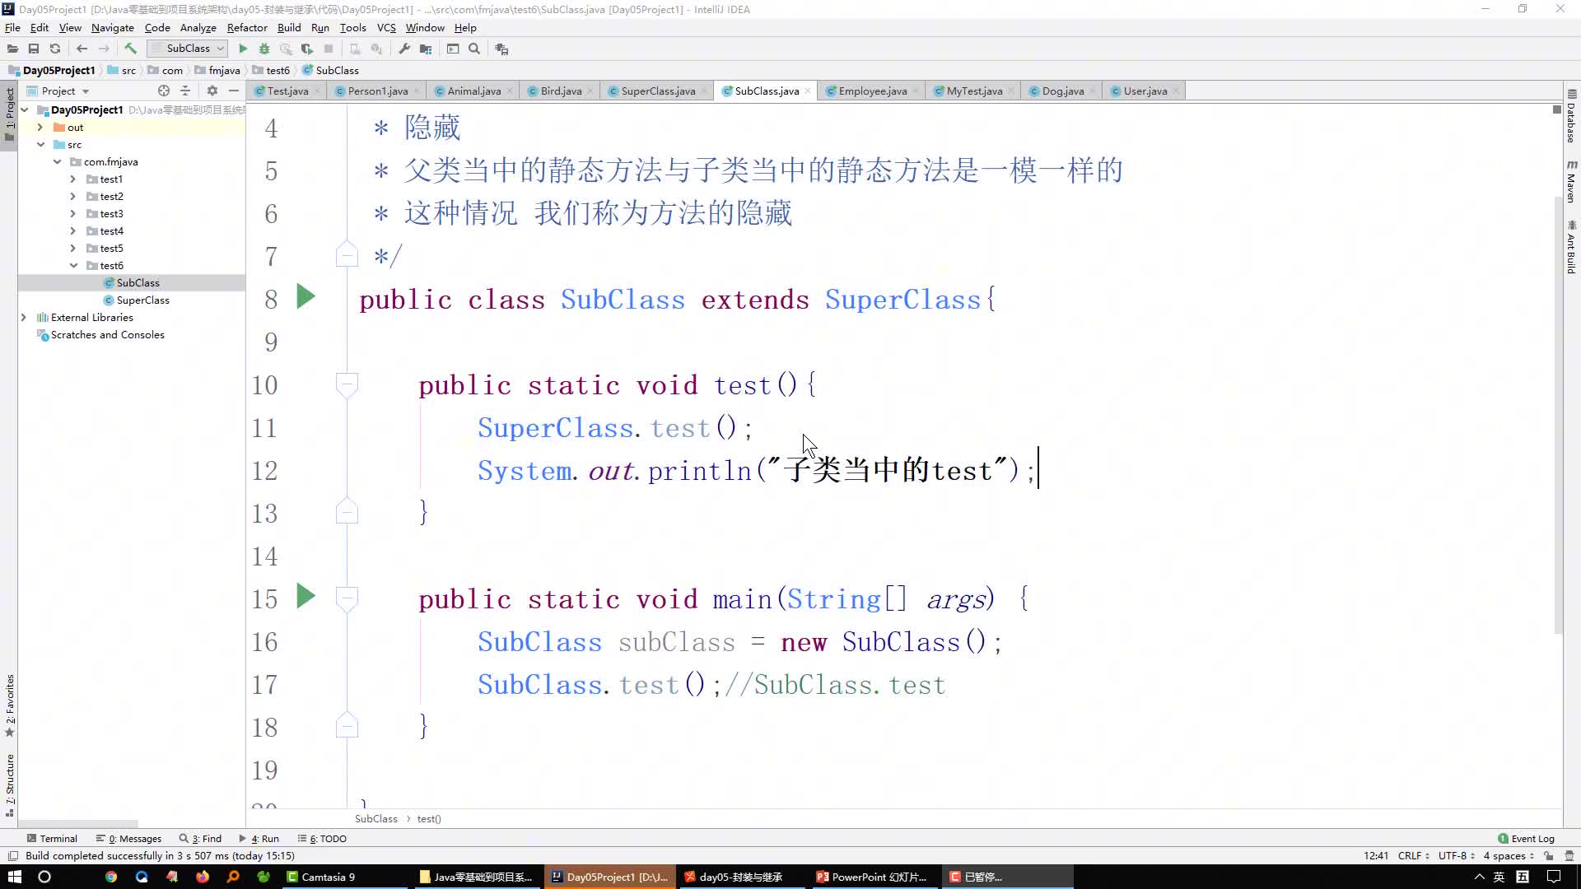Click the SubClass tree item in project
Viewport: 1581px width, 889px height.
(x=137, y=282)
